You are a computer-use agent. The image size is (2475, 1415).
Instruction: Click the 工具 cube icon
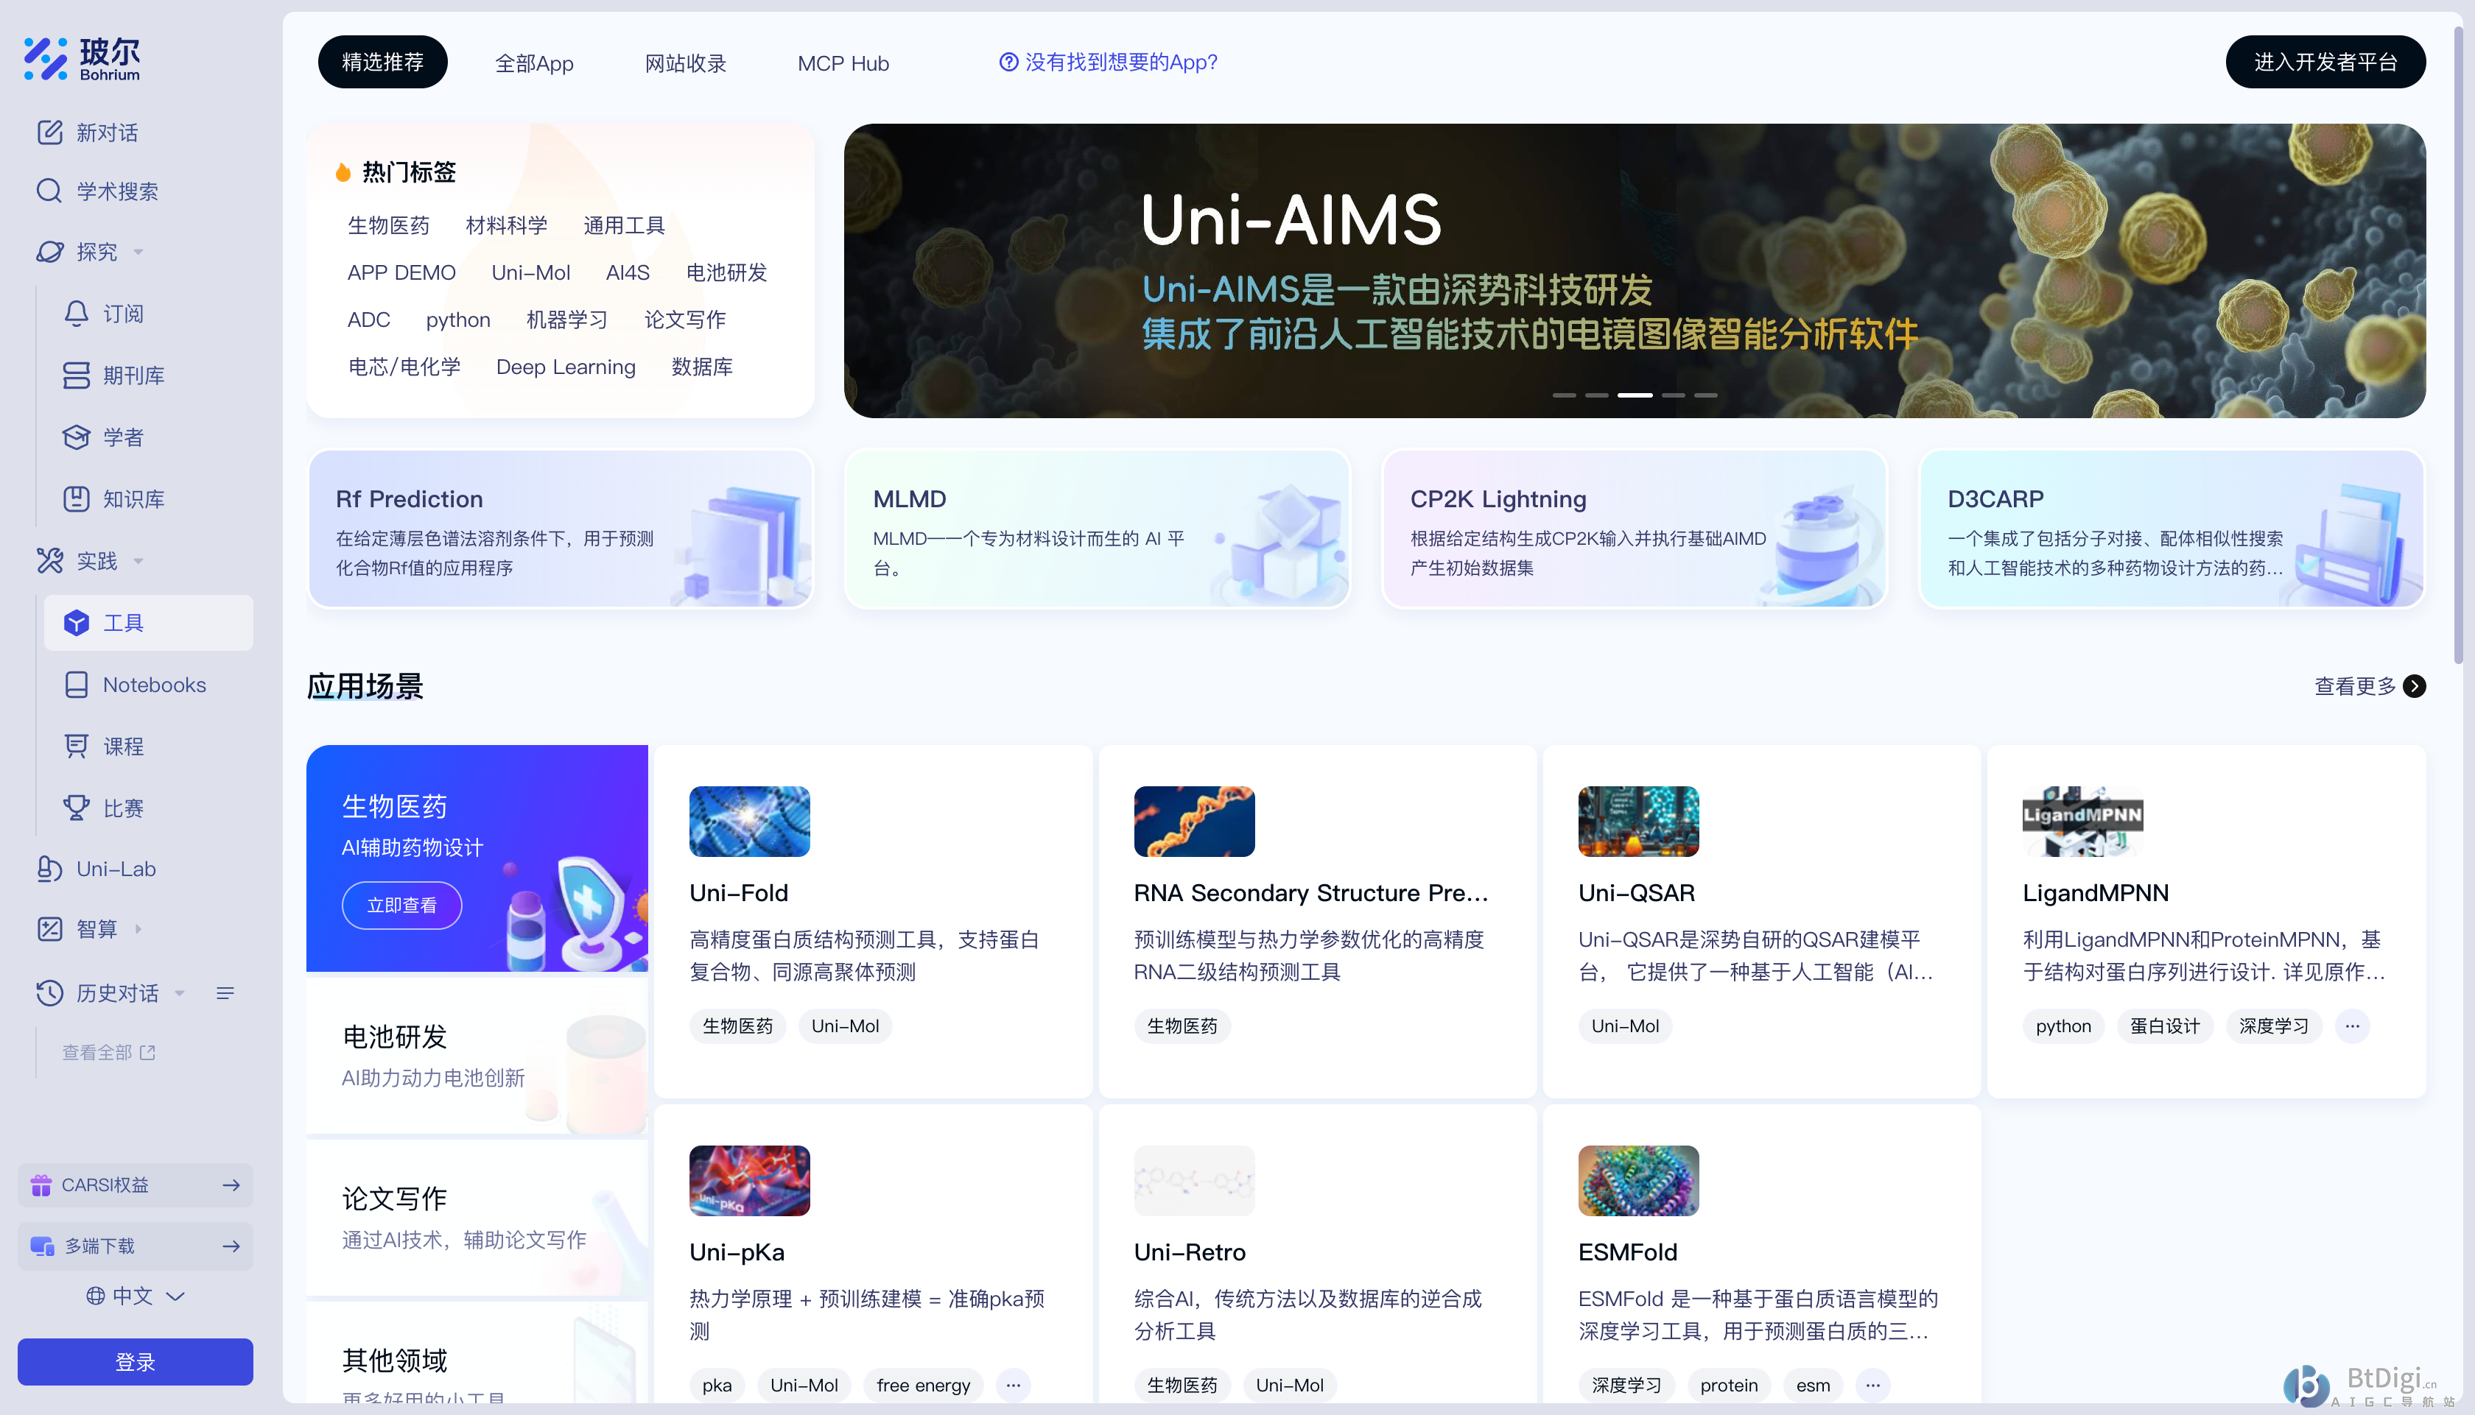[77, 623]
